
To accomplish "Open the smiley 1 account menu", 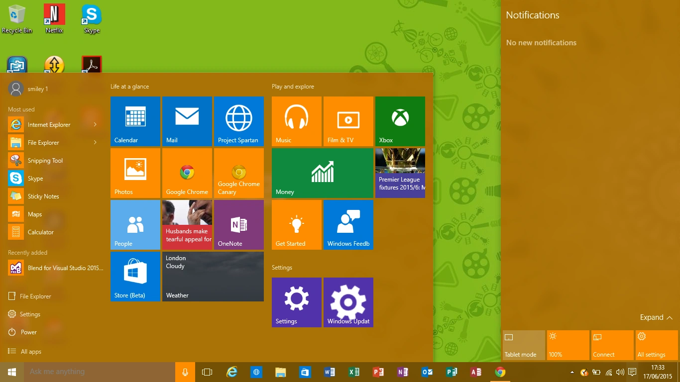I will pos(28,89).
